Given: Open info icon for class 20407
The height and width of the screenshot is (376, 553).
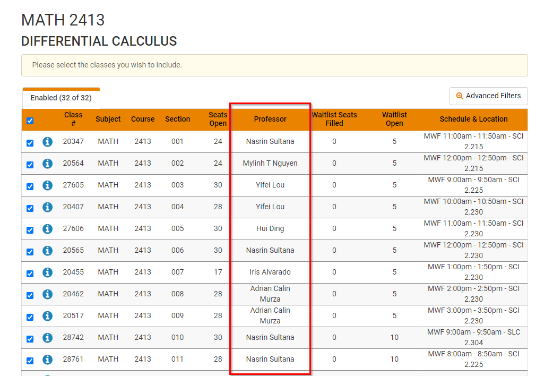Looking at the screenshot, I should [47, 207].
